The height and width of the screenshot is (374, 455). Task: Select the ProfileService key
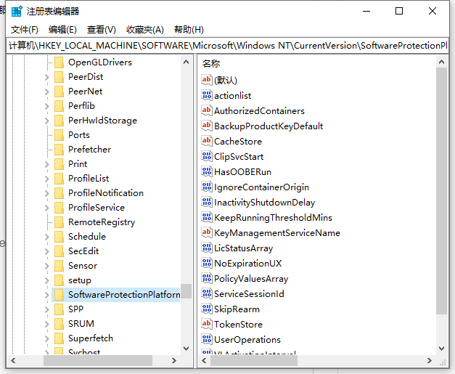[97, 207]
